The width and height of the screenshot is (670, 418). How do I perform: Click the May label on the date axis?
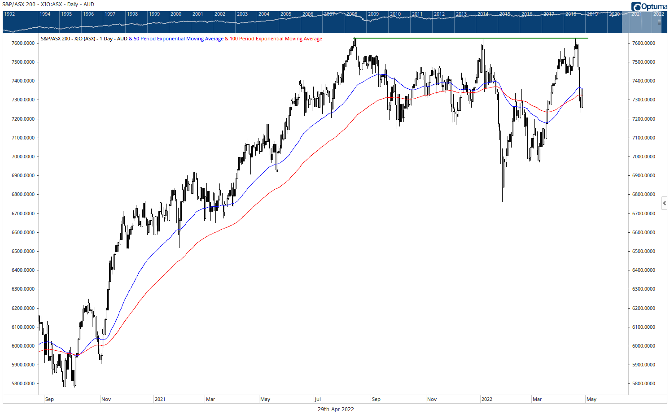pyautogui.click(x=591, y=399)
